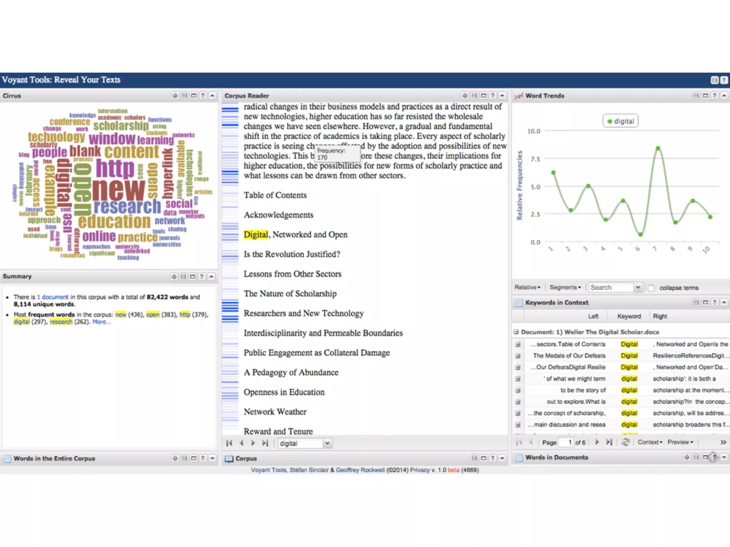Enable the collapse terms checkbox
Viewport: 730px width, 547px height.
coord(651,288)
